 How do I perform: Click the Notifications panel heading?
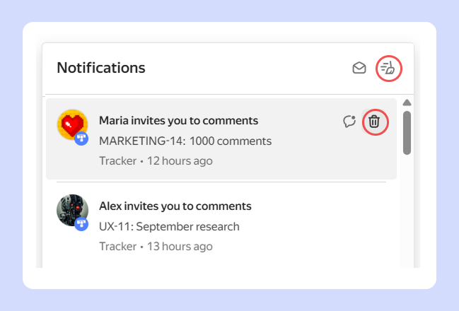pos(101,68)
